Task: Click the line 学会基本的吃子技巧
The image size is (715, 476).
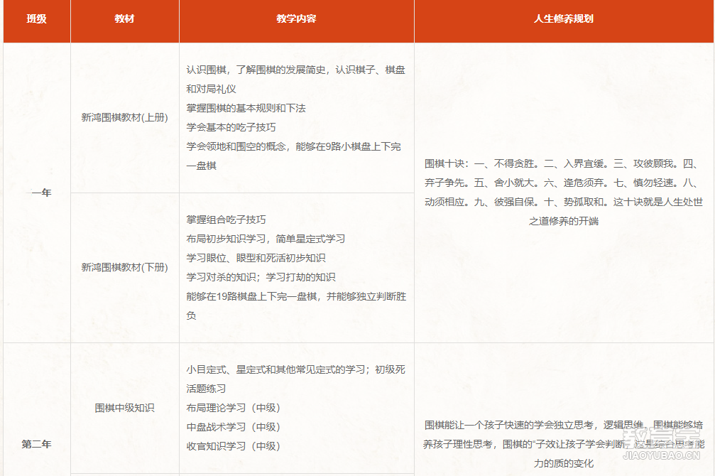Action: pyautogui.click(x=231, y=127)
